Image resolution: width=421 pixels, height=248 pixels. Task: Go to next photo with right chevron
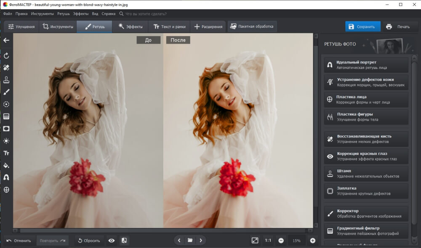coord(201,240)
